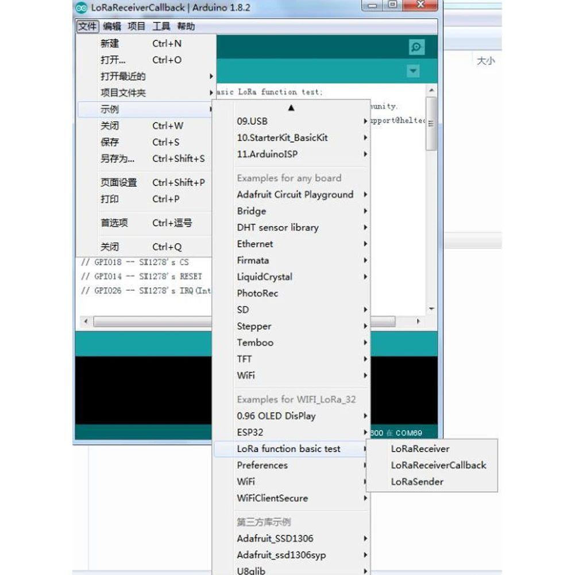Expand 项目文件夹 submenu

(x=145, y=93)
